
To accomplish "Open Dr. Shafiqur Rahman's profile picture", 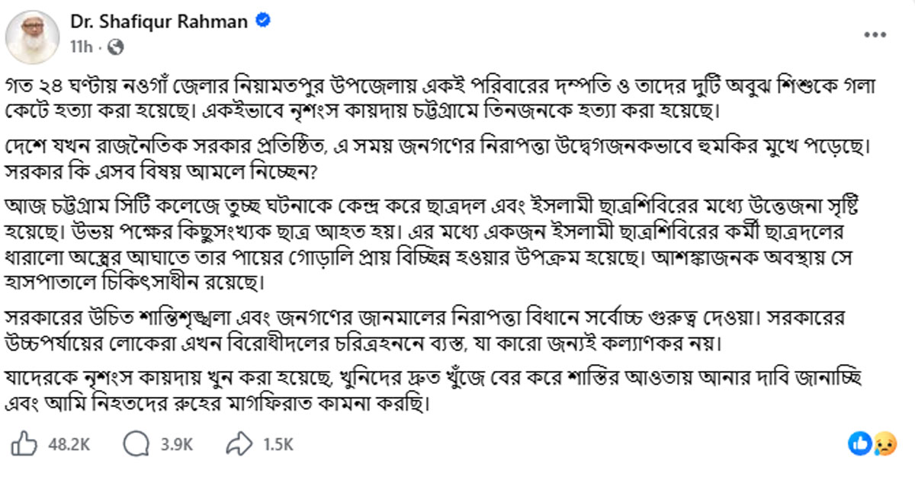I will point(33,34).
